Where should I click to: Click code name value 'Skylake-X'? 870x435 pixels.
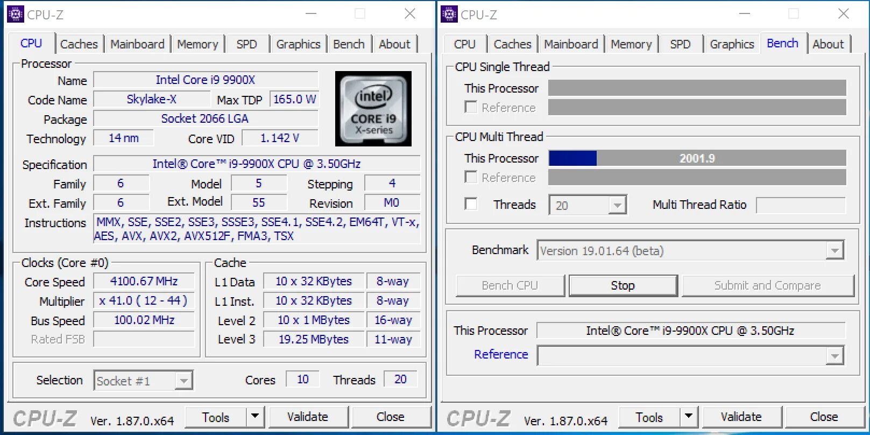click(x=152, y=99)
